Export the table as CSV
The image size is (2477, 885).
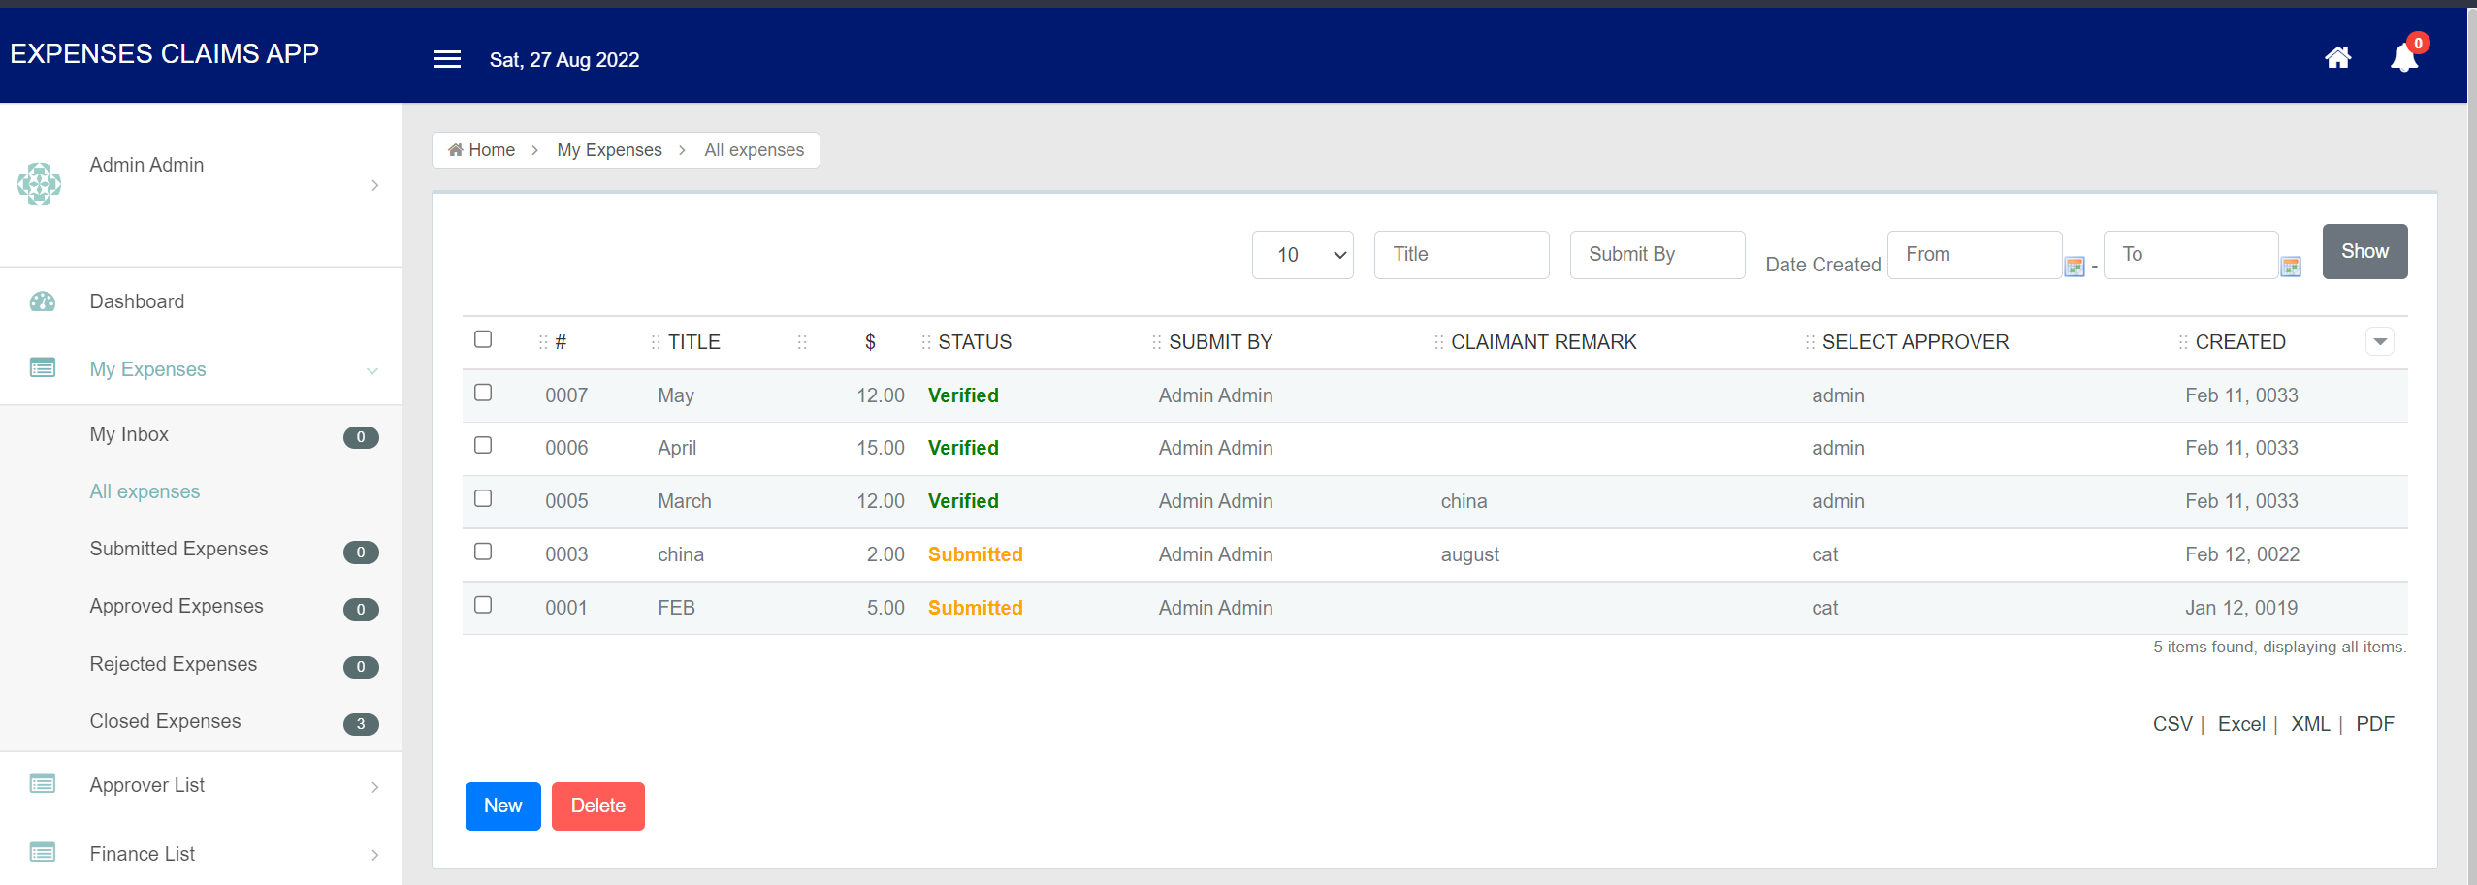[2172, 724]
